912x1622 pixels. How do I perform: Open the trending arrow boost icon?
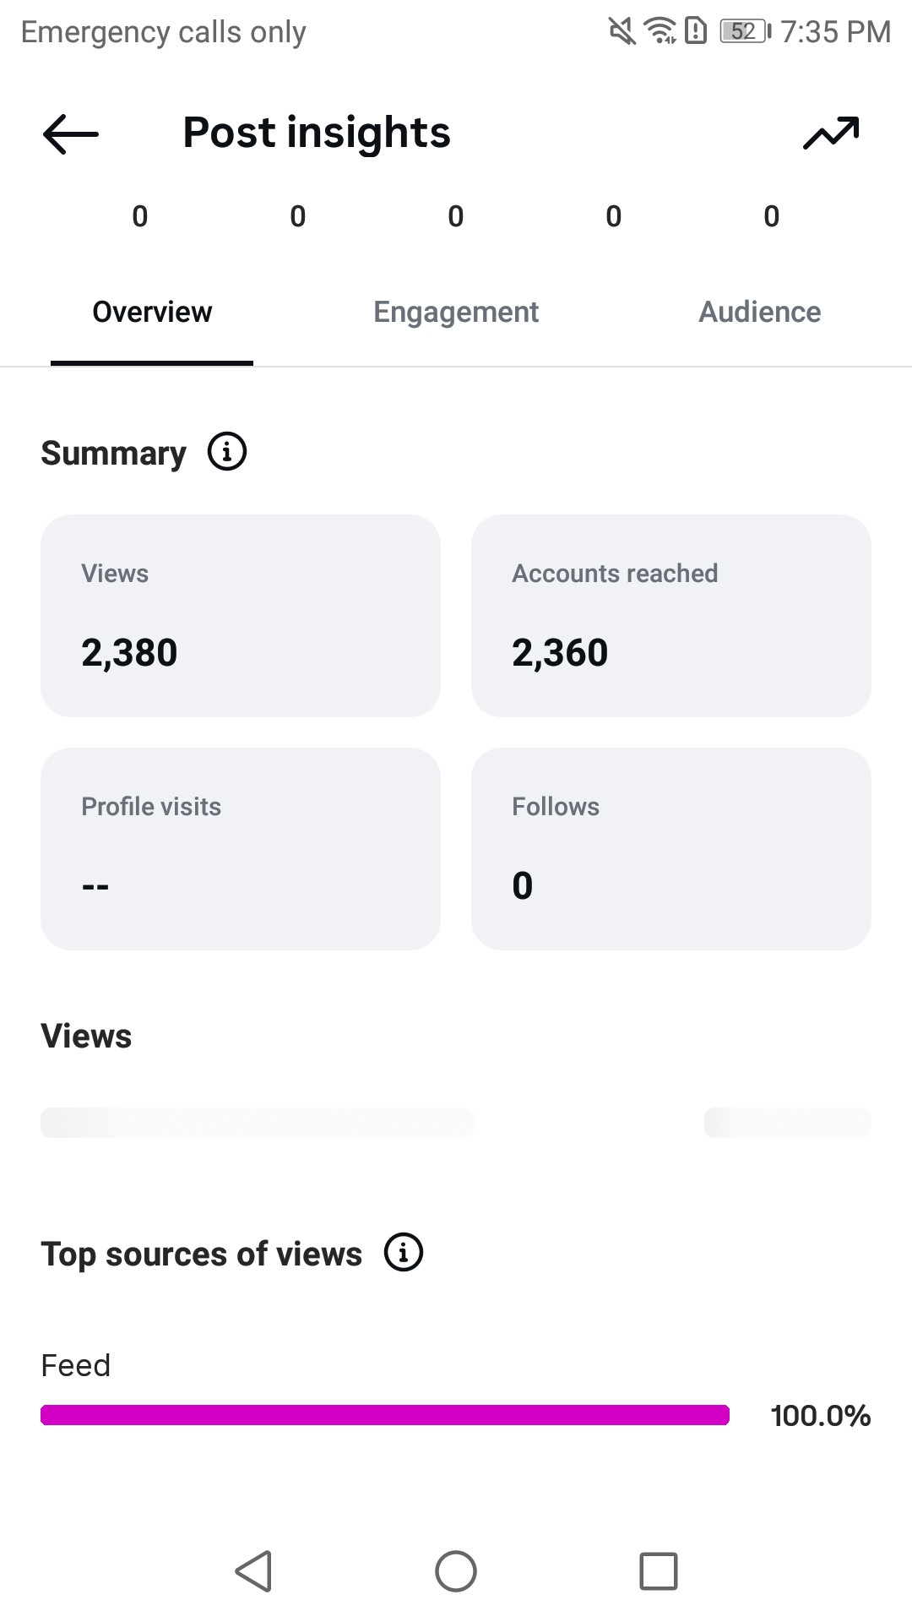(831, 133)
